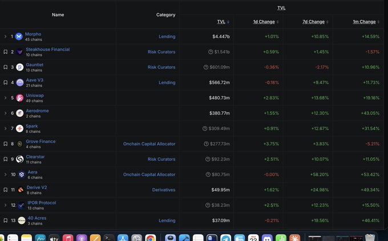Open the 40 Acres protocol link
This screenshot has width=388, height=241.
point(37,218)
